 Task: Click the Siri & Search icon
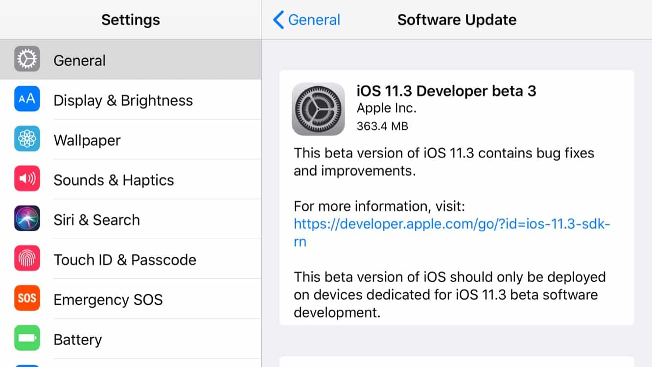tap(27, 219)
